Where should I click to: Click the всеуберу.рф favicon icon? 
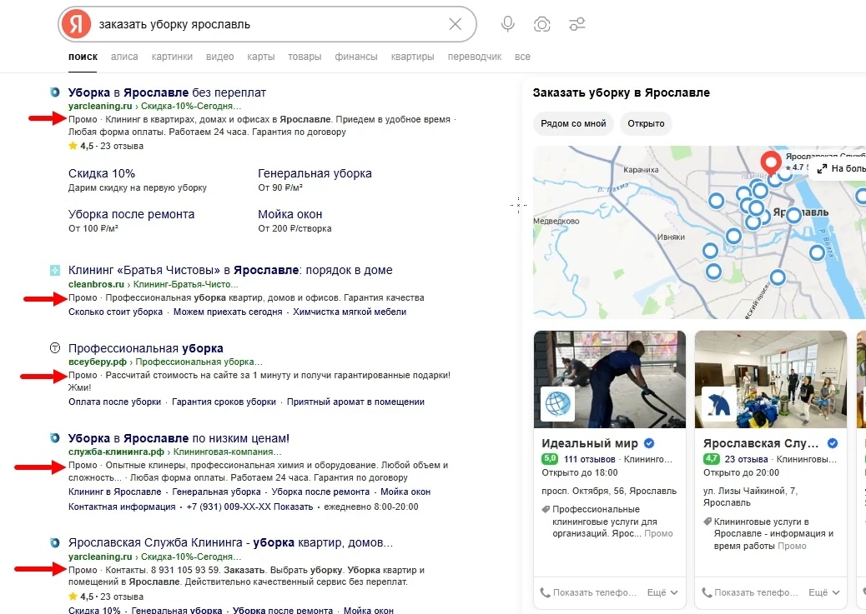click(55, 348)
